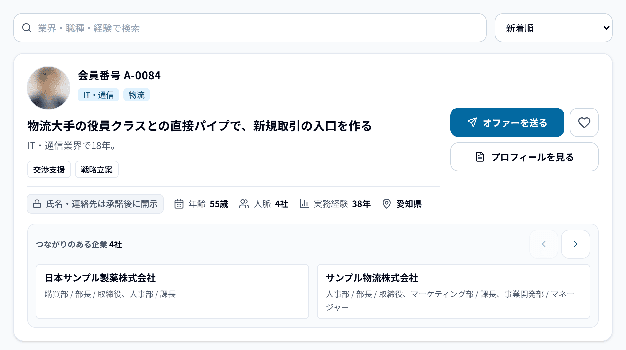Click the paper plane icon on offer button
Screen dimensions: 626x350
coord(472,122)
